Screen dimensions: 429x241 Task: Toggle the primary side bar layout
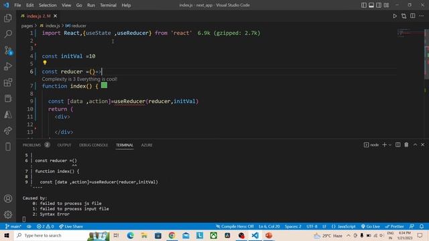363,5
